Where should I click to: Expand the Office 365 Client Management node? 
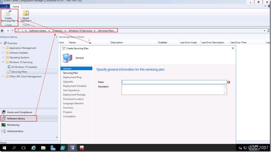[3, 76]
